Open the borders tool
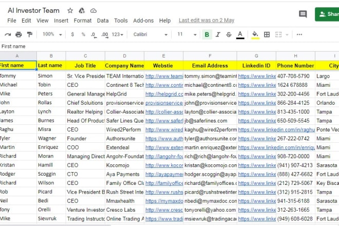Viewport: 339px width, 226px height. [x=267, y=34]
